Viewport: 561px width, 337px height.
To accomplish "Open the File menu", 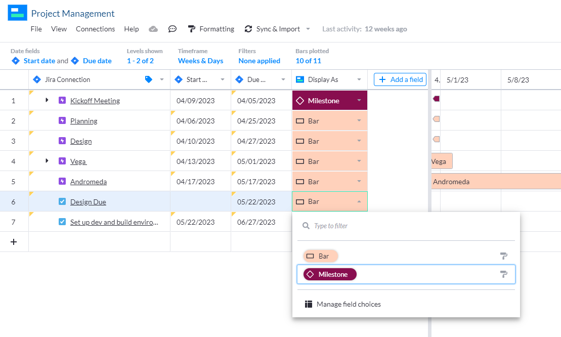I will click(x=36, y=29).
